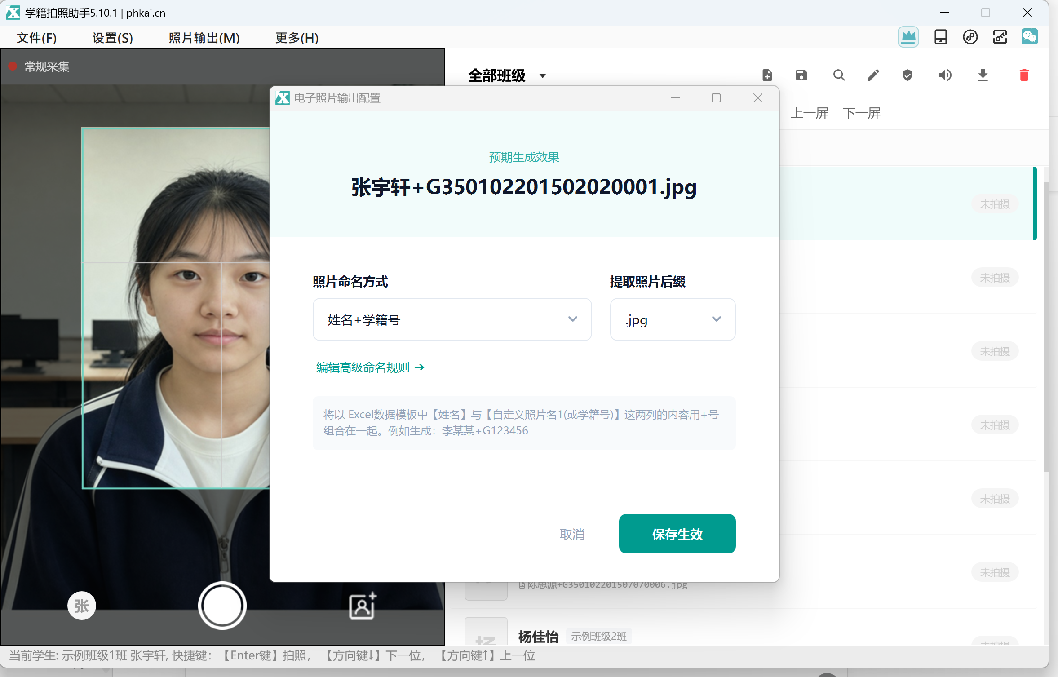The image size is (1058, 677).
Task: Go to next page with 下一屏
Action: pyautogui.click(x=862, y=113)
